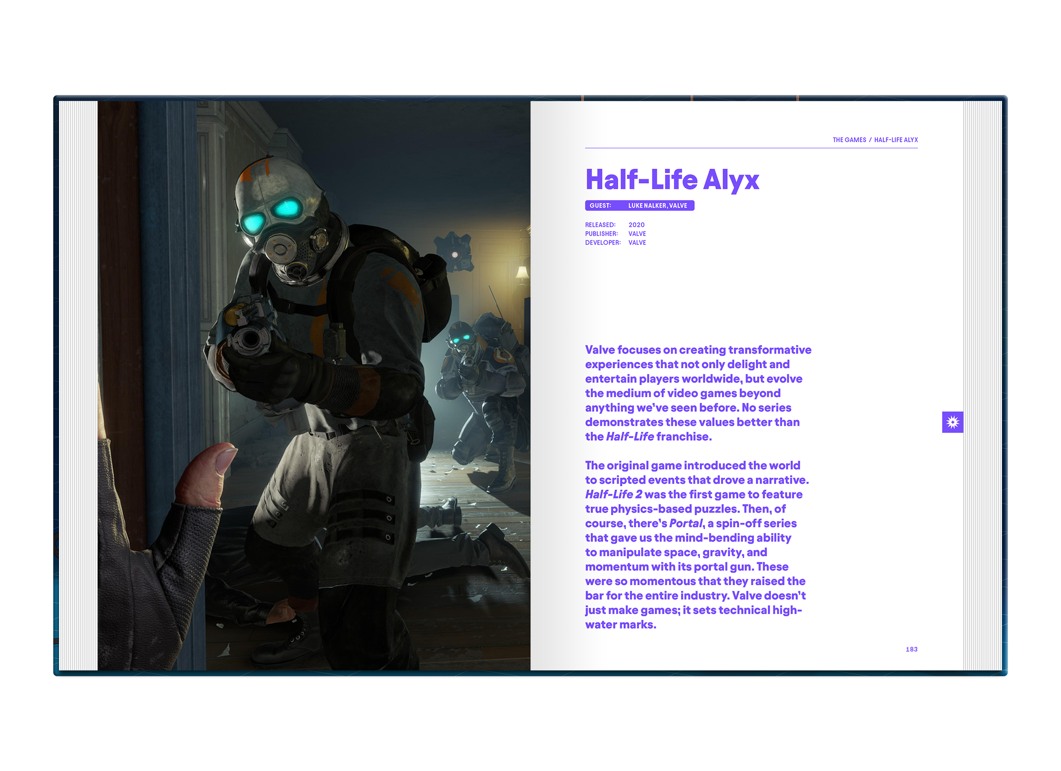Click the purple starburst bookmark icon
1061x771 pixels.
[x=952, y=422]
